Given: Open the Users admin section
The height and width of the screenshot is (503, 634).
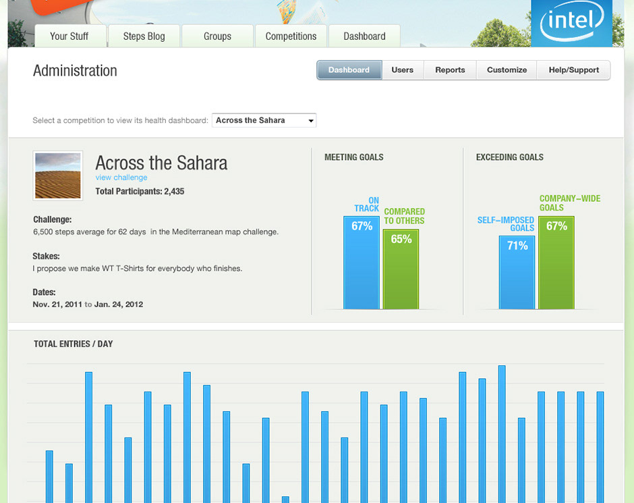Looking at the screenshot, I should click(x=402, y=70).
